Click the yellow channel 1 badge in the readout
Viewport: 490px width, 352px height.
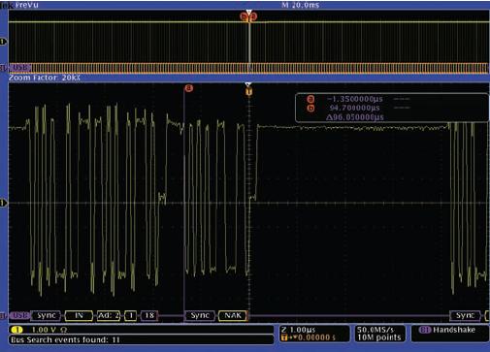[x=16, y=330]
